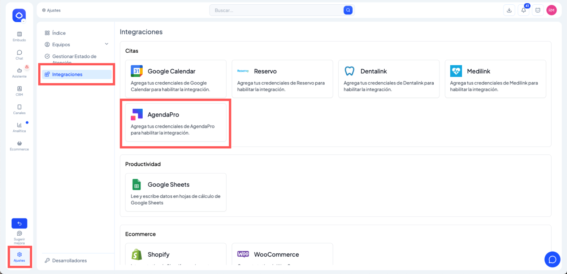Select Desarrolladores in settings menu
567x274 pixels.
[69, 261]
